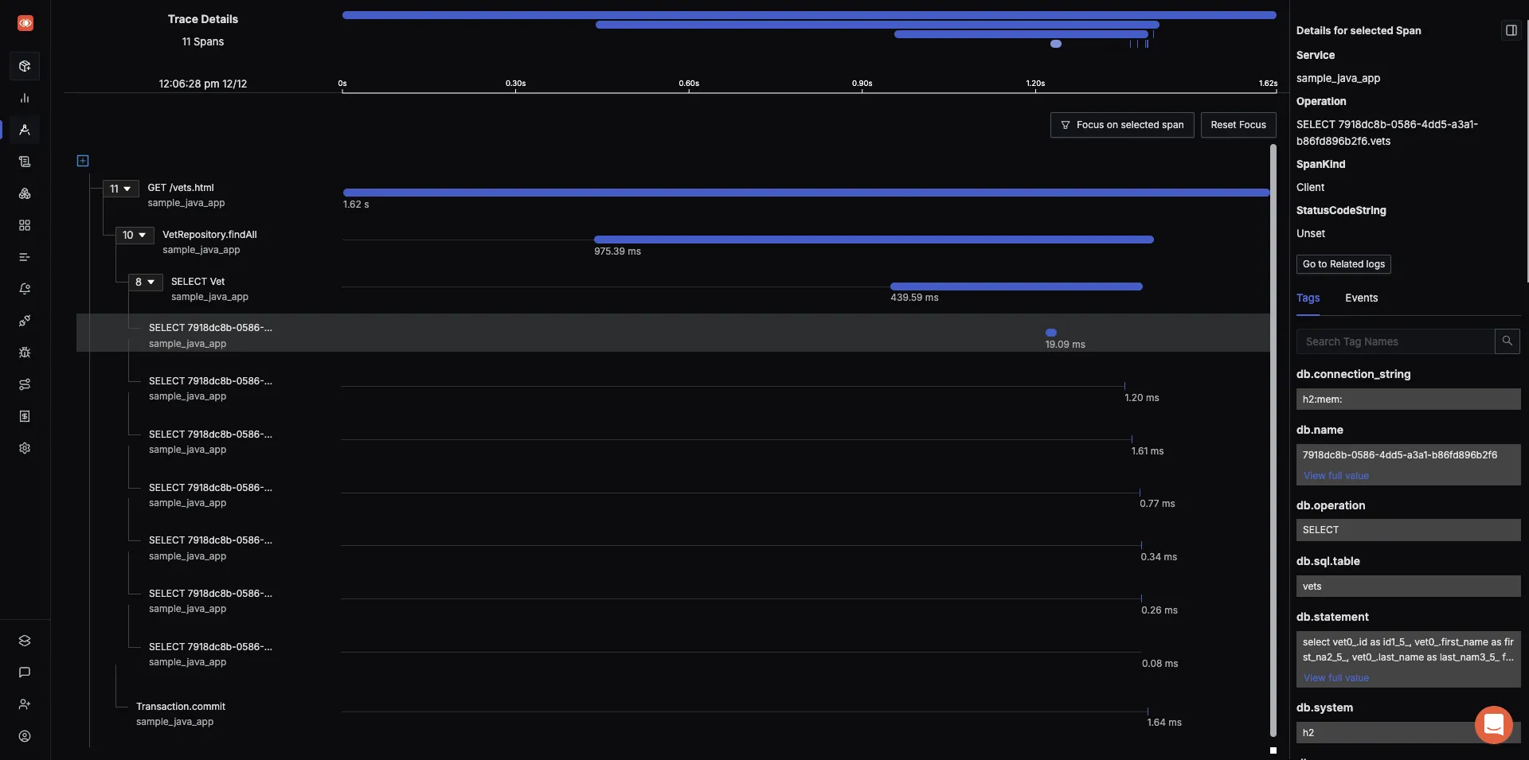Focus the Search Tag Names field
The width and height of the screenshot is (1529, 760).
1395,341
